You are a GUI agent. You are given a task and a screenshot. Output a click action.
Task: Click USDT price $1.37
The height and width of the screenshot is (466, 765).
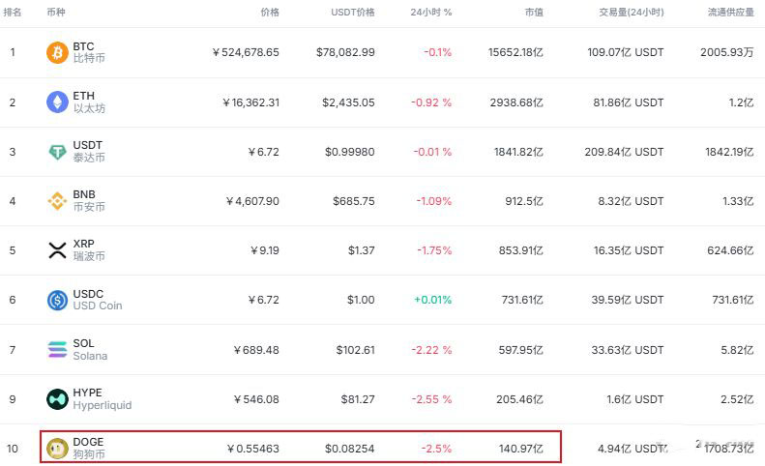362,250
